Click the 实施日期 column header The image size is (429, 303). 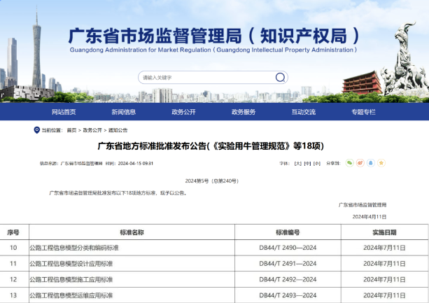point(384,232)
